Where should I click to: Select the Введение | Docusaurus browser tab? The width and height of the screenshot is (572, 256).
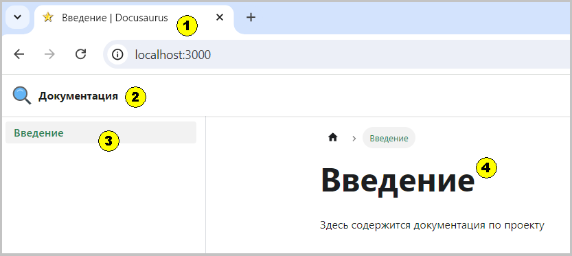(x=134, y=19)
